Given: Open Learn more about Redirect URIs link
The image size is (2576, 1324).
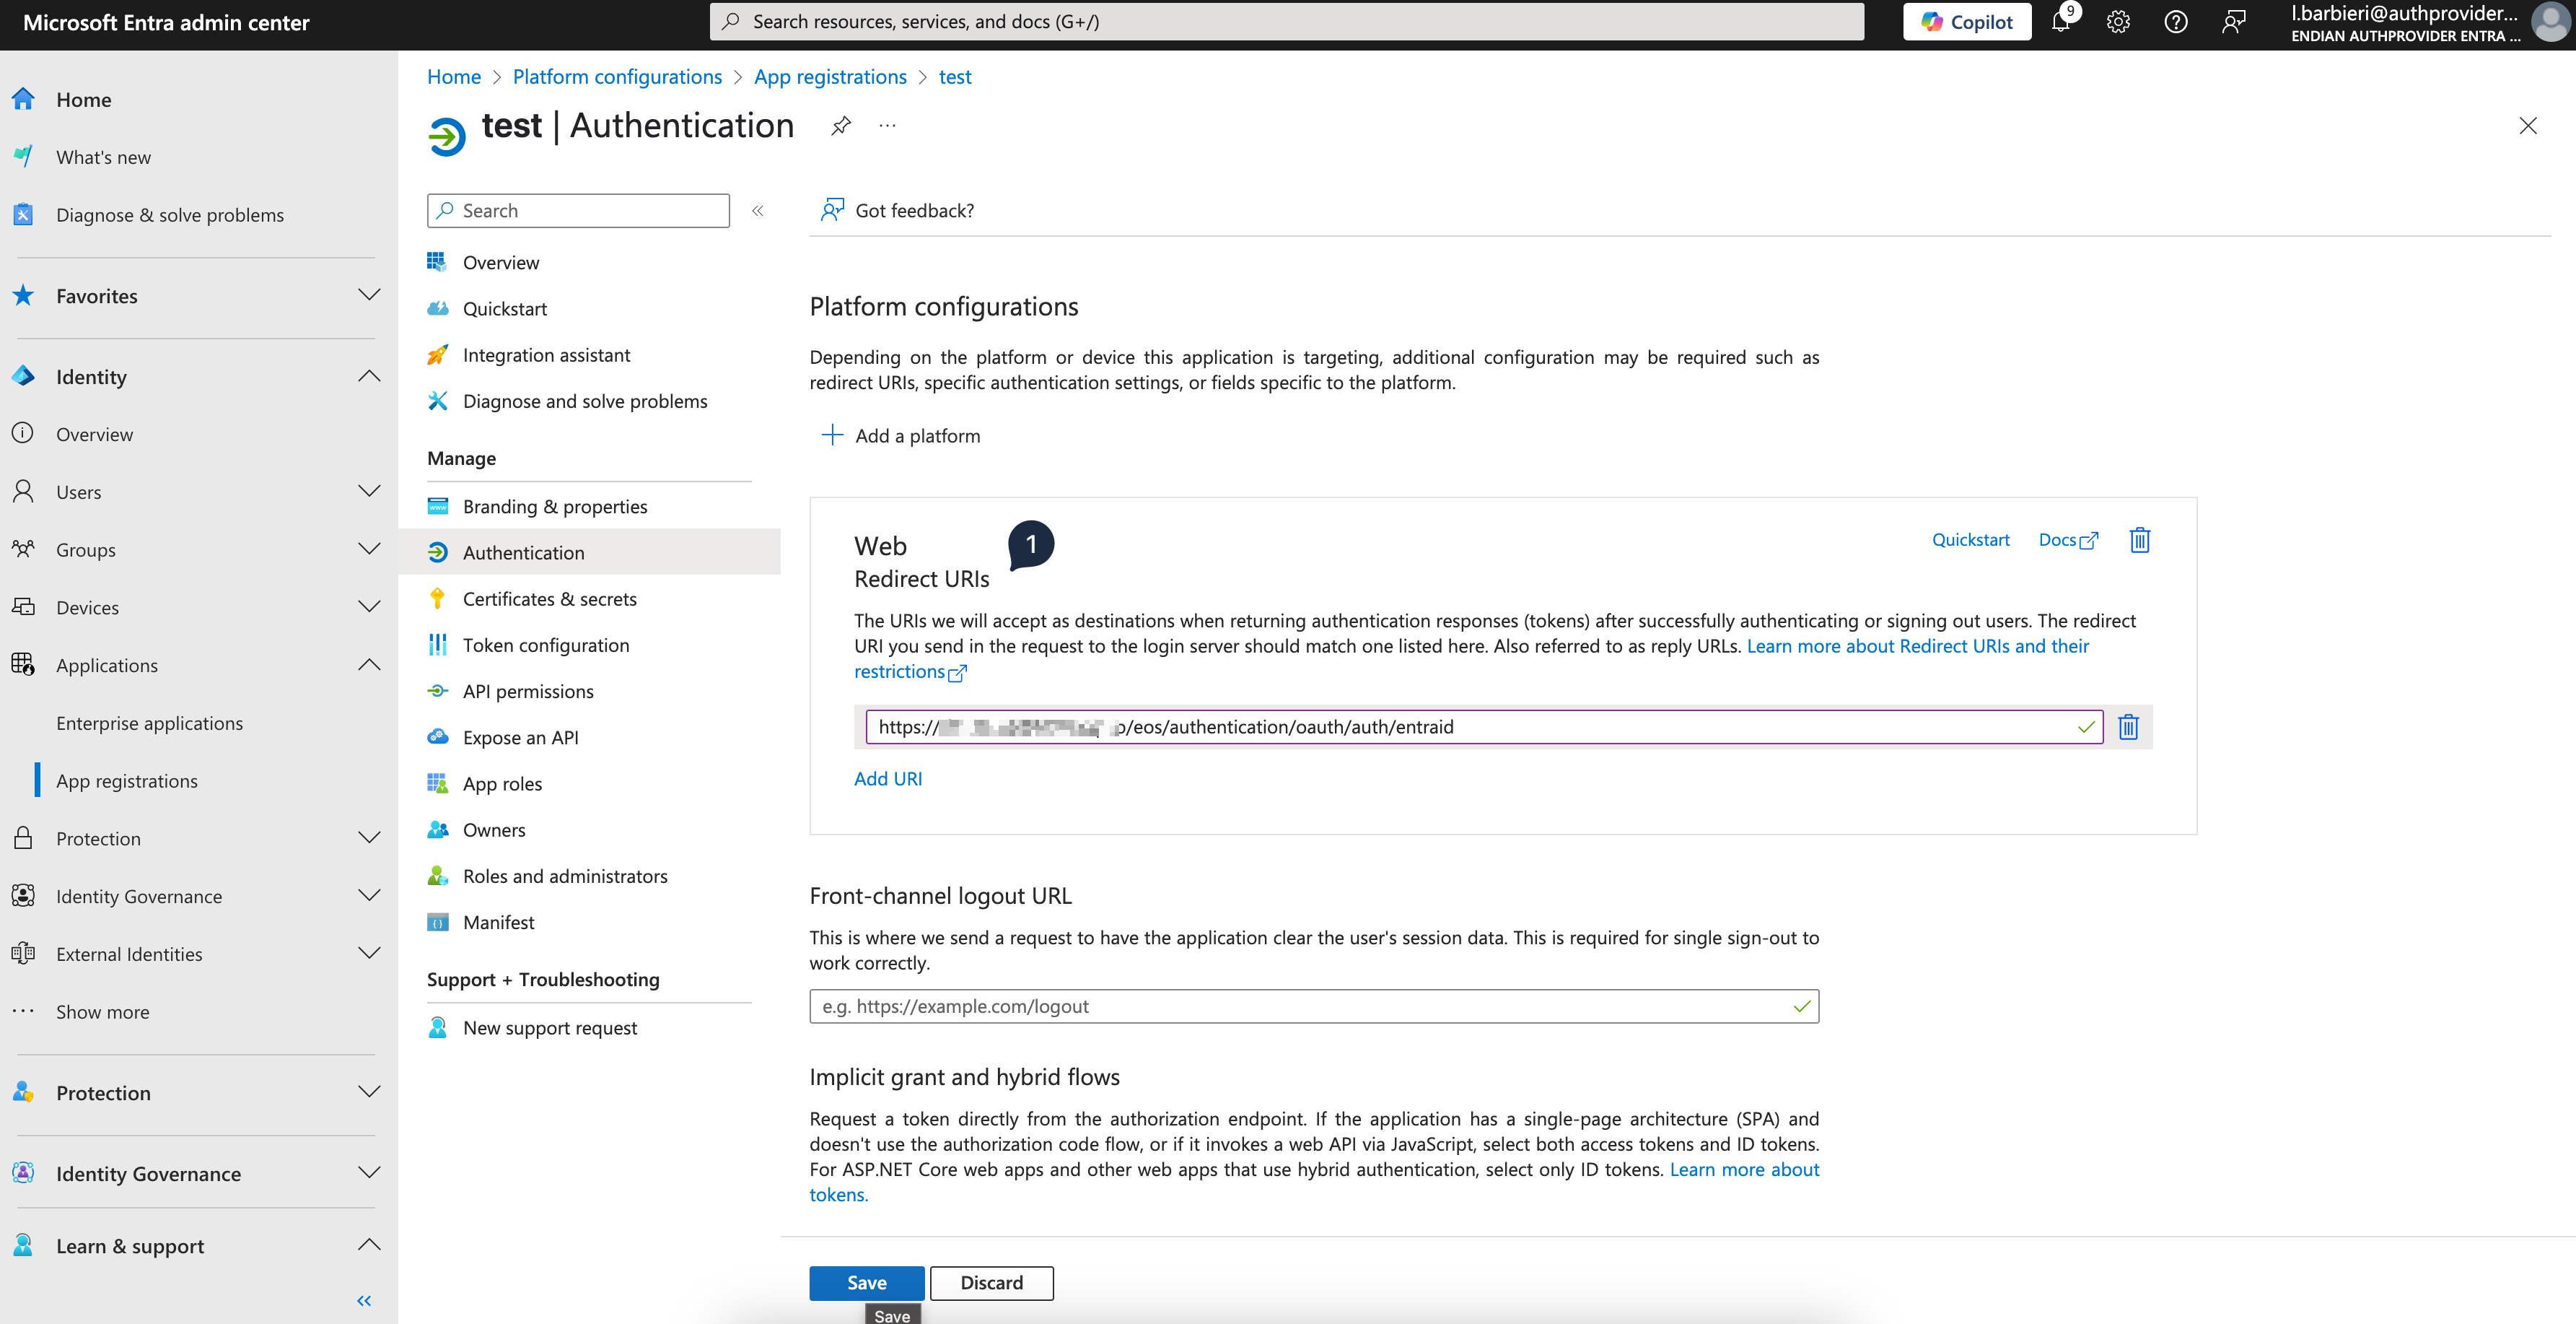Looking at the screenshot, I should point(1917,645).
